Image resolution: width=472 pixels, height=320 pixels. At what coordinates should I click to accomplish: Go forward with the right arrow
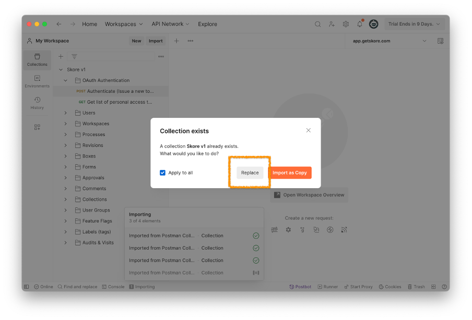[x=73, y=24]
